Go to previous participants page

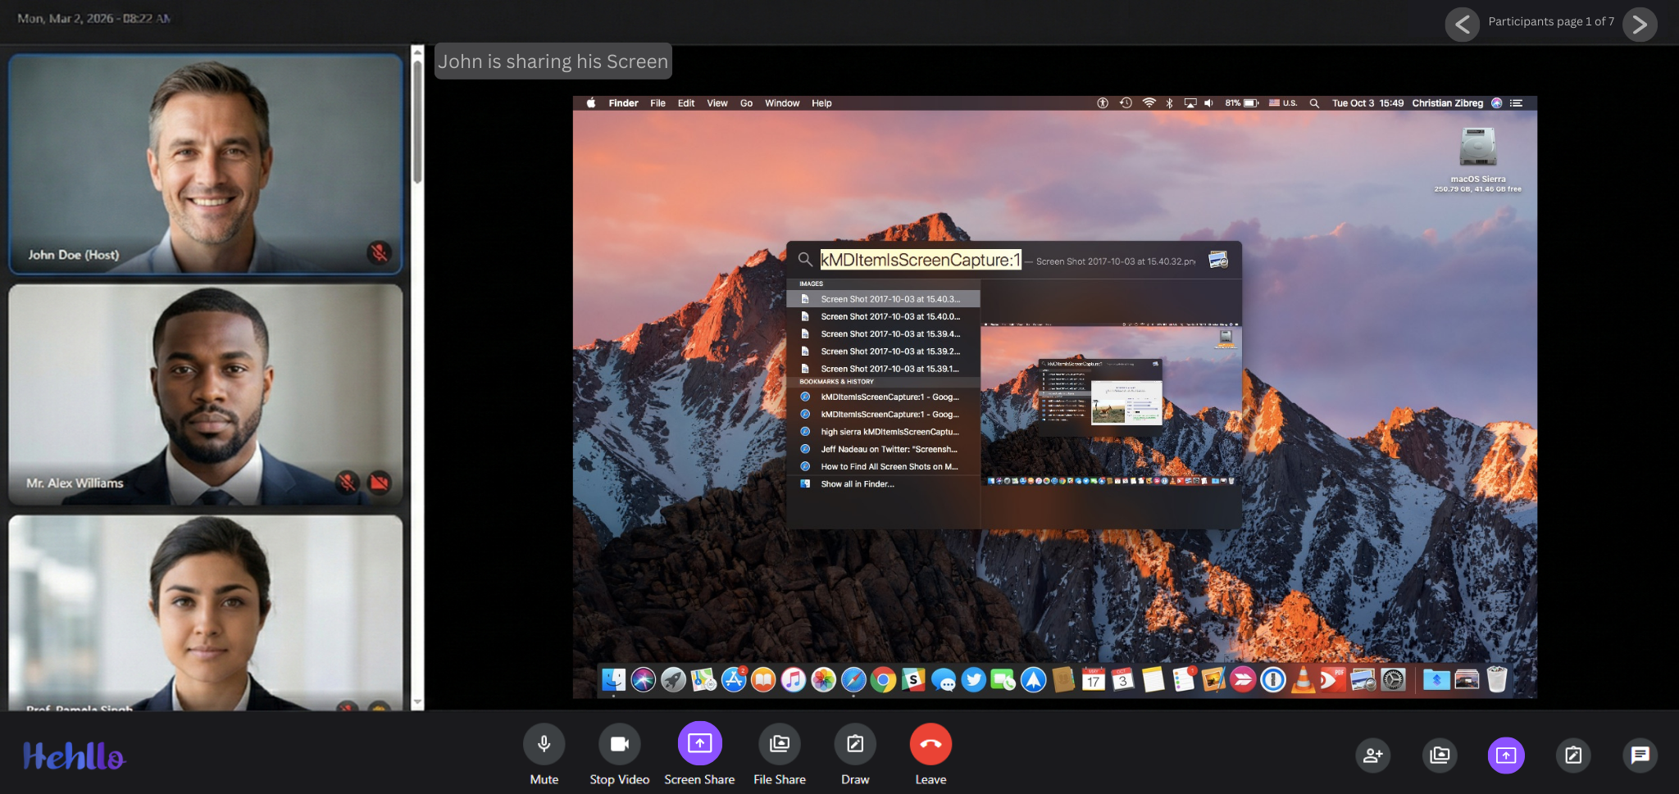[1463, 25]
